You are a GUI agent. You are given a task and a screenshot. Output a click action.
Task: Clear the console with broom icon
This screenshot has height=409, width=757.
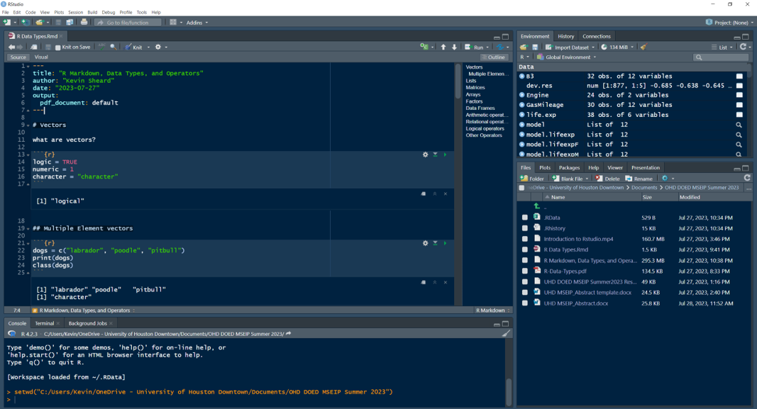(x=505, y=333)
